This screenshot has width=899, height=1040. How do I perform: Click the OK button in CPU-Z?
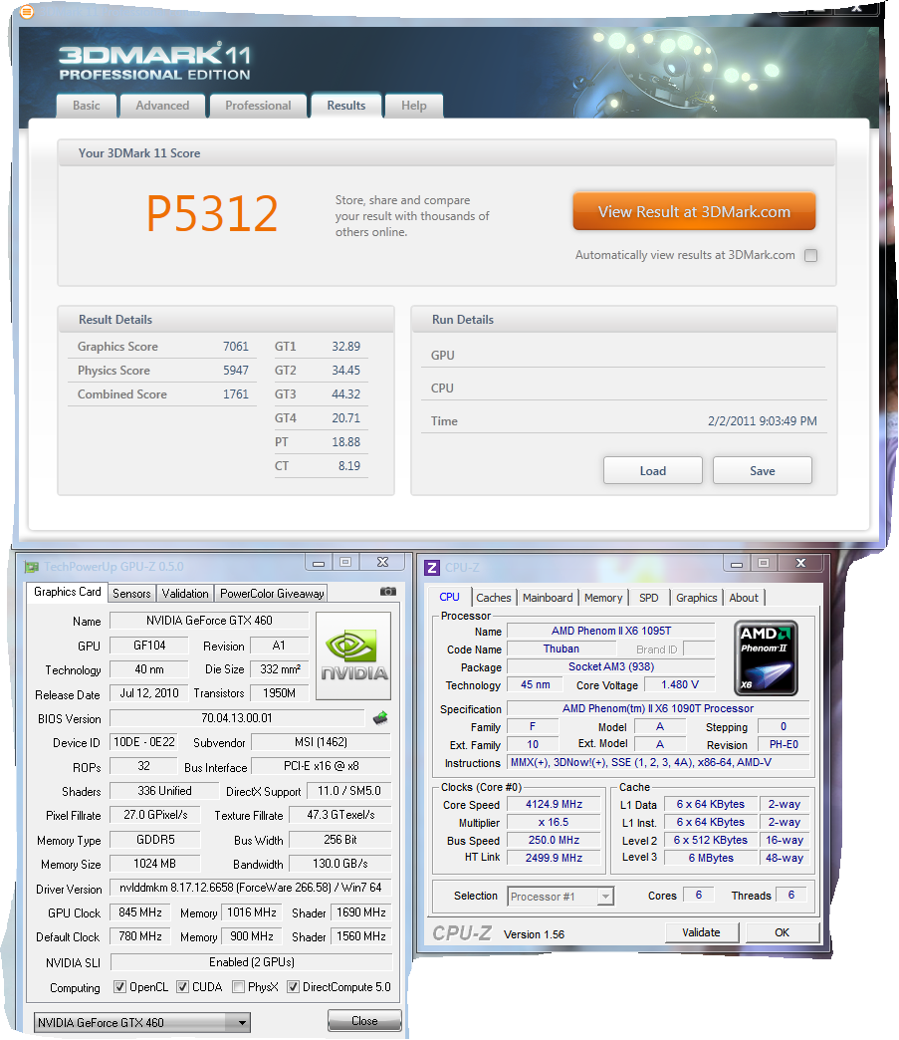coord(783,931)
